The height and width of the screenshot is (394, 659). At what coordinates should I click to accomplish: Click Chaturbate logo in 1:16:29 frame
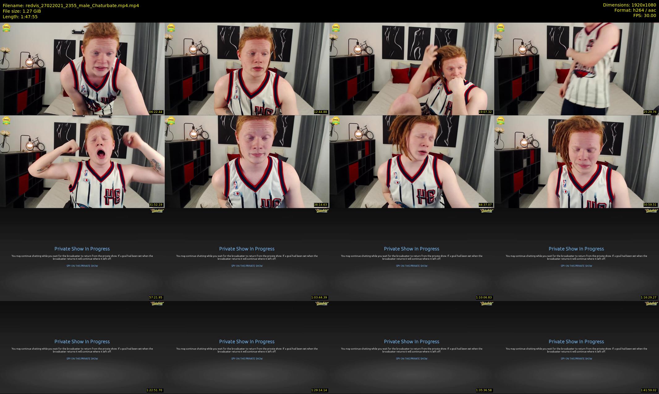click(x=651, y=211)
